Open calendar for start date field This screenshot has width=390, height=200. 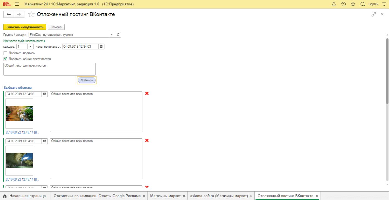point(101,47)
